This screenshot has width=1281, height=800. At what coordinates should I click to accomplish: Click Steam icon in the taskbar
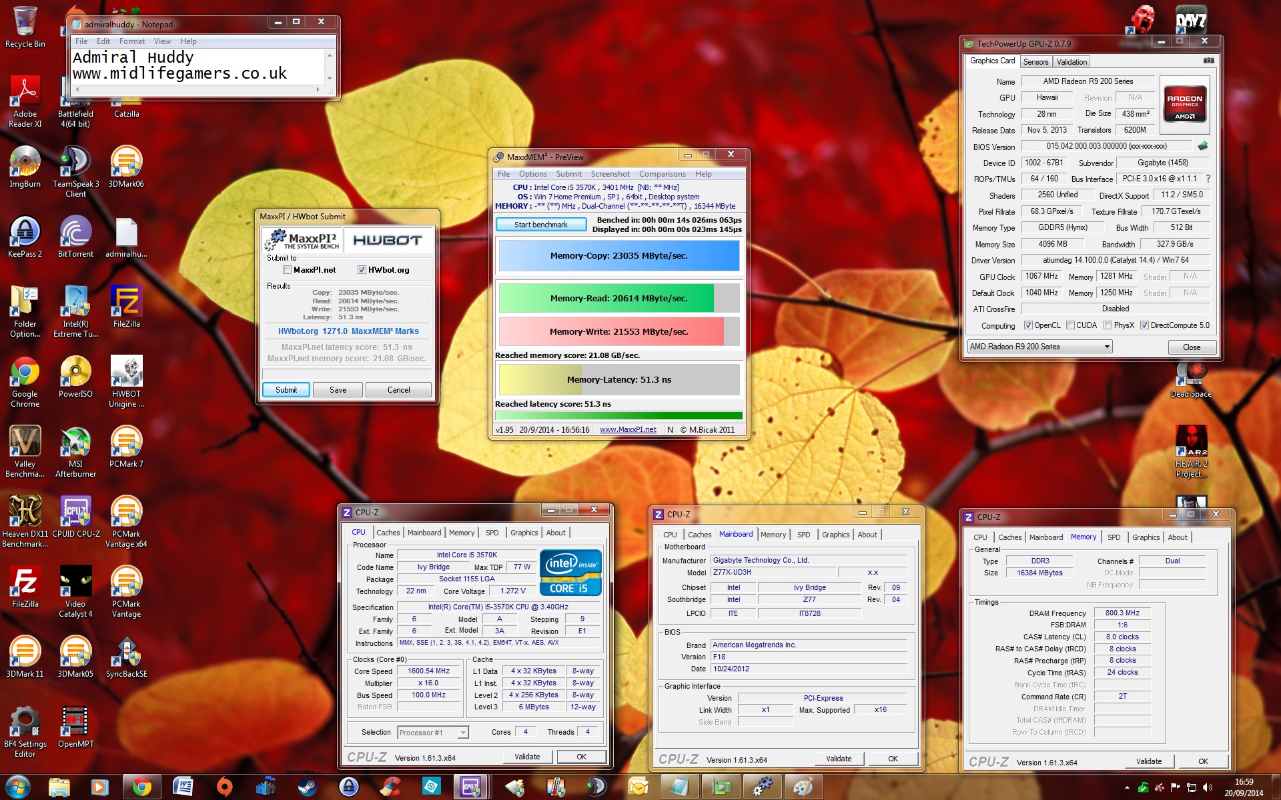(307, 787)
